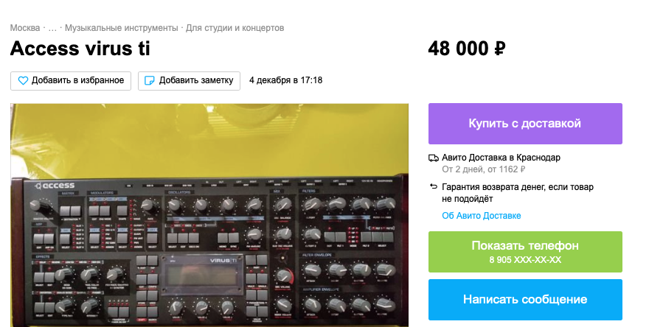Screen dimensions: 649x327
Task: Open the synthesizer photo
Action: 209,215
